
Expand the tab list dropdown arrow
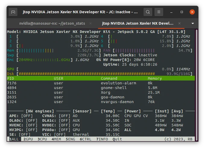193,23
